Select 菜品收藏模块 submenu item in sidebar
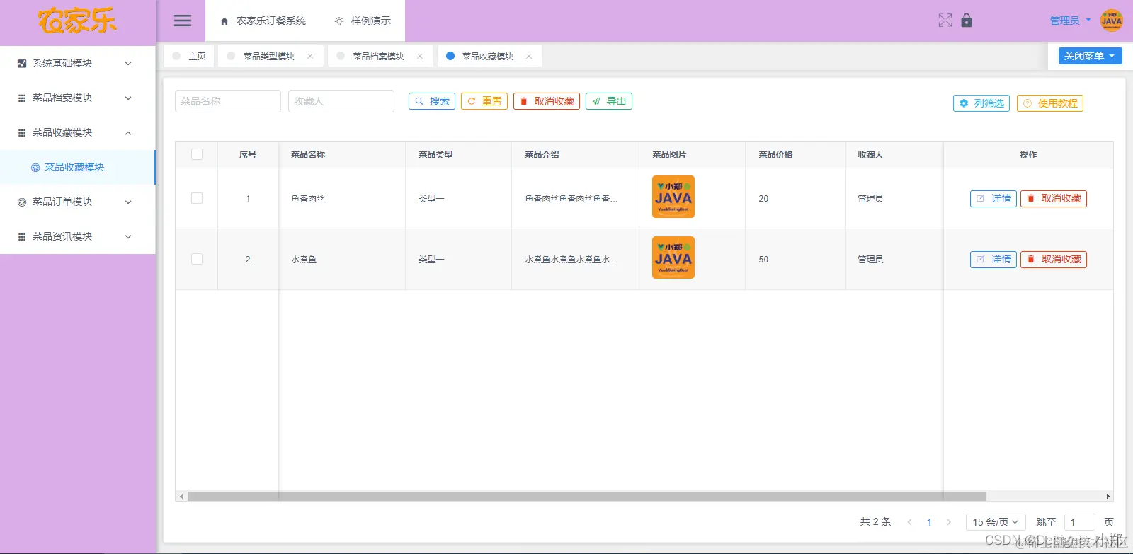 coord(77,167)
